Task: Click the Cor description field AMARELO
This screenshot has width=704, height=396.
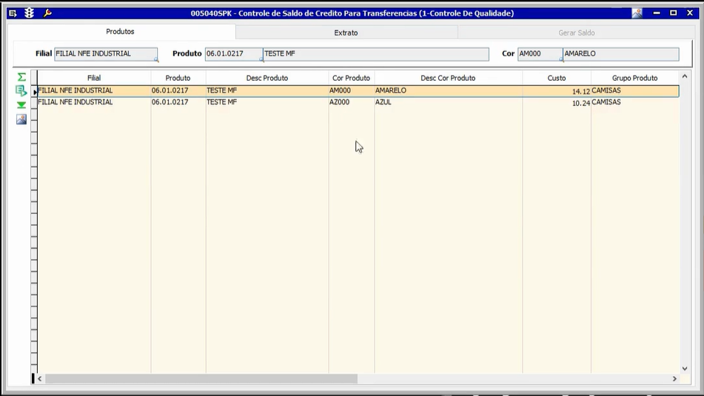Action: pos(621,54)
